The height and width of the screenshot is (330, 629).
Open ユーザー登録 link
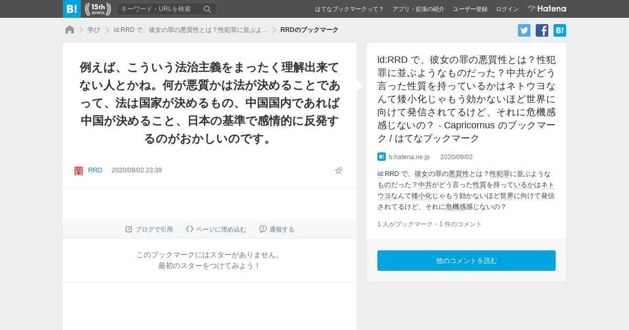470,9
